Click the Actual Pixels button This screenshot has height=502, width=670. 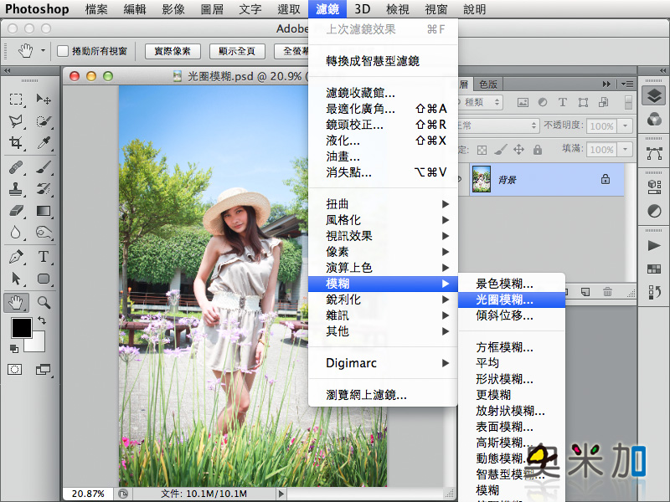point(173,51)
